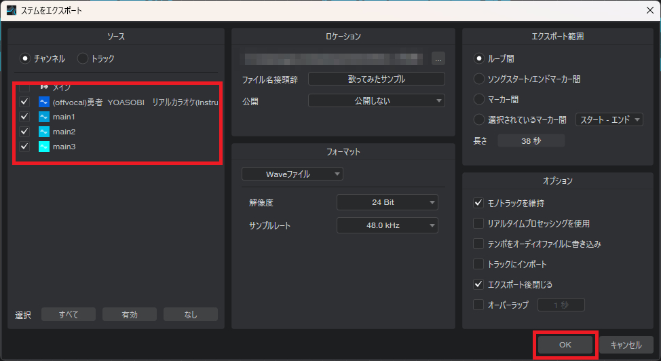Click the (offvocal)勇者 YOASOBI channel name
The width and height of the screenshot is (661, 361).
pyautogui.click(x=135, y=102)
